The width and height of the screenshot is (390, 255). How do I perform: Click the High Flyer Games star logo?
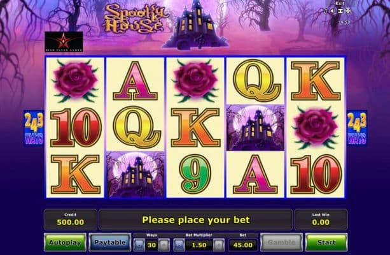point(64,41)
